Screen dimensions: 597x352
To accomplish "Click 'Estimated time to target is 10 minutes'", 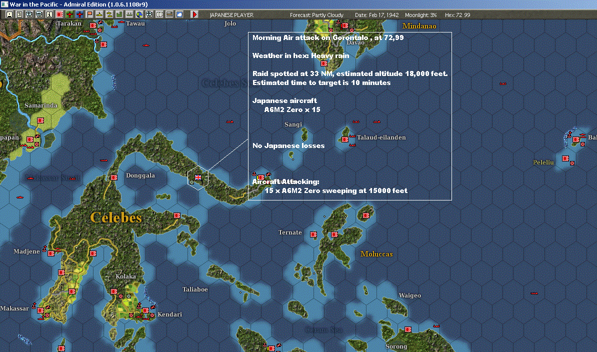I will point(321,82).
